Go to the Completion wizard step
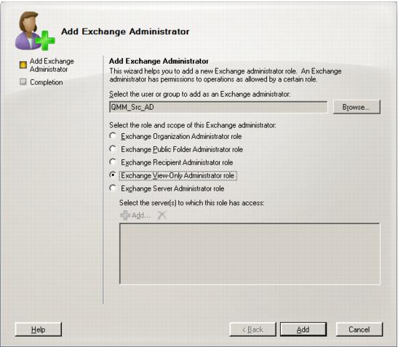The height and width of the screenshot is (347, 398). (46, 82)
